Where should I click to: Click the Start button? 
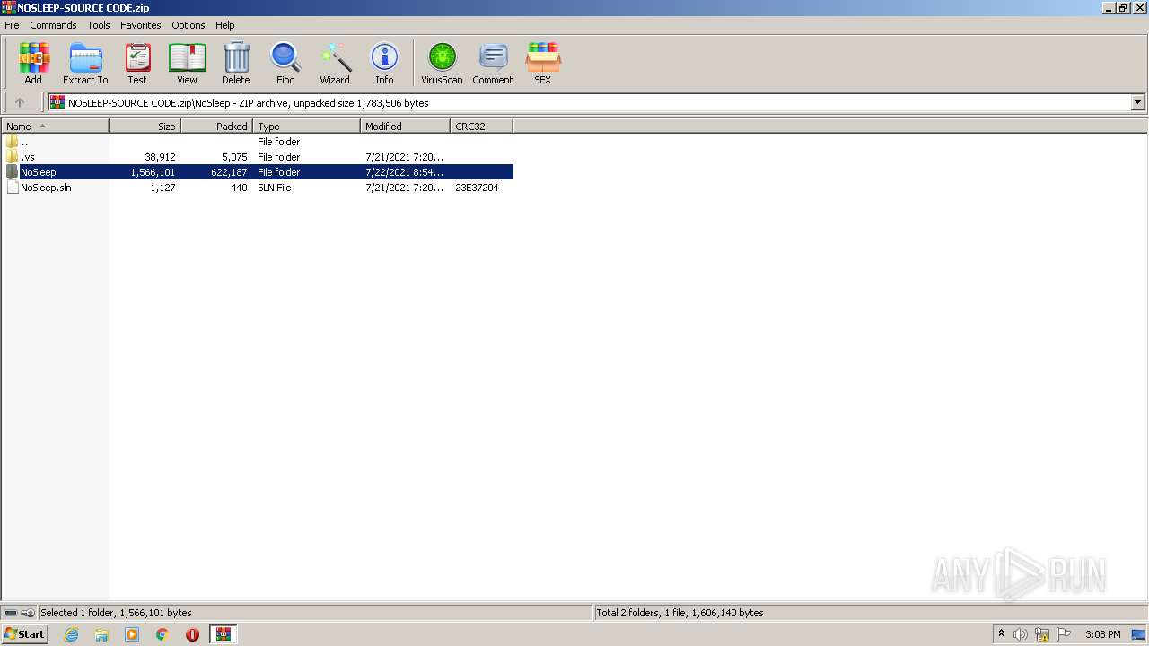[24, 634]
